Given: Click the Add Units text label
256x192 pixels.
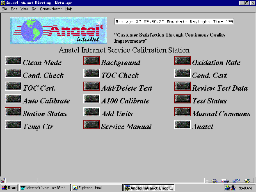Looking at the screenshot, I should (x=117, y=114).
